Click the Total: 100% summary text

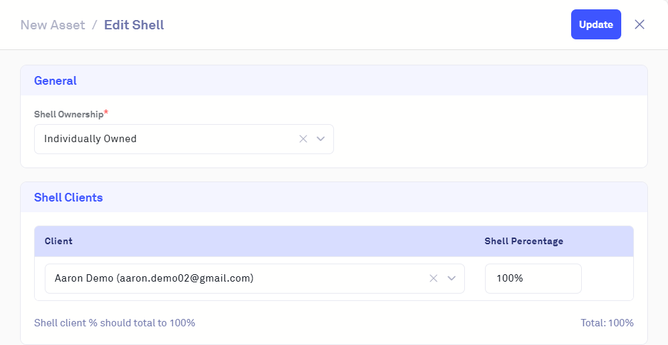pyautogui.click(x=607, y=323)
